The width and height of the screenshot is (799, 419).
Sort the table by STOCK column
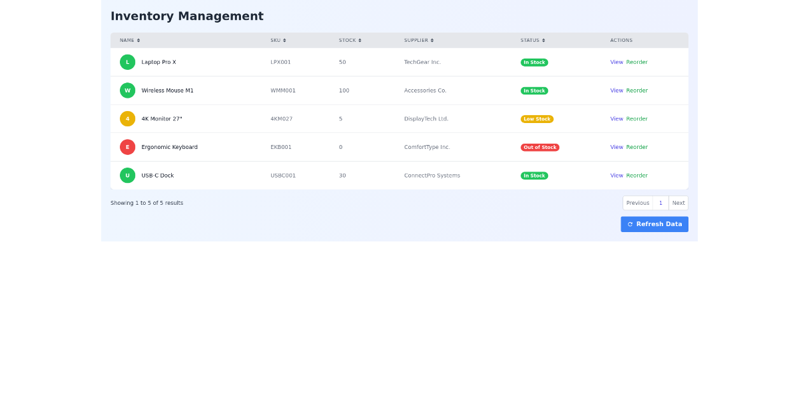pos(350,40)
